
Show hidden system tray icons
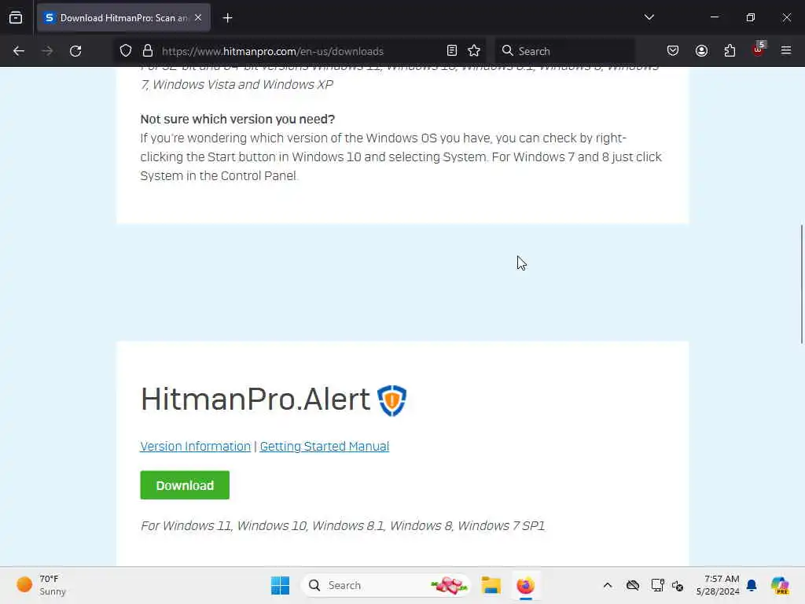[x=608, y=585]
